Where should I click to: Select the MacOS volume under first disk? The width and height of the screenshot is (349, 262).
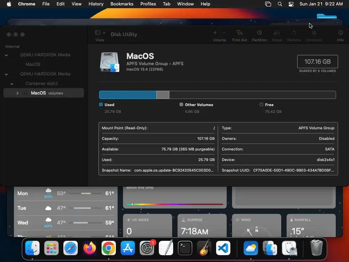(x=33, y=64)
